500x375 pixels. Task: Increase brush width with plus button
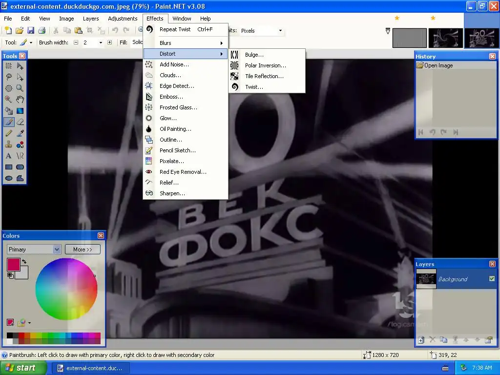tap(110, 42)
